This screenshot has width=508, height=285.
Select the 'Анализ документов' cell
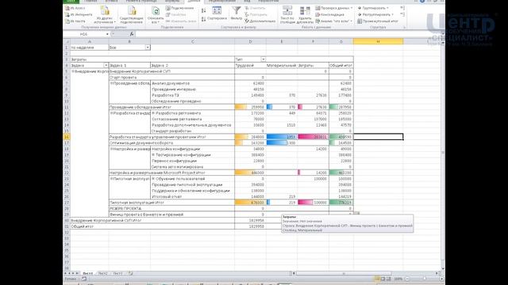[x=192, y=83]
